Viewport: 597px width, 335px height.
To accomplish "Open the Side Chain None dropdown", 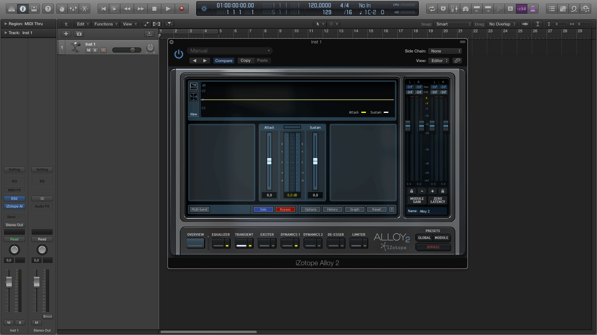I will point(445,51).
